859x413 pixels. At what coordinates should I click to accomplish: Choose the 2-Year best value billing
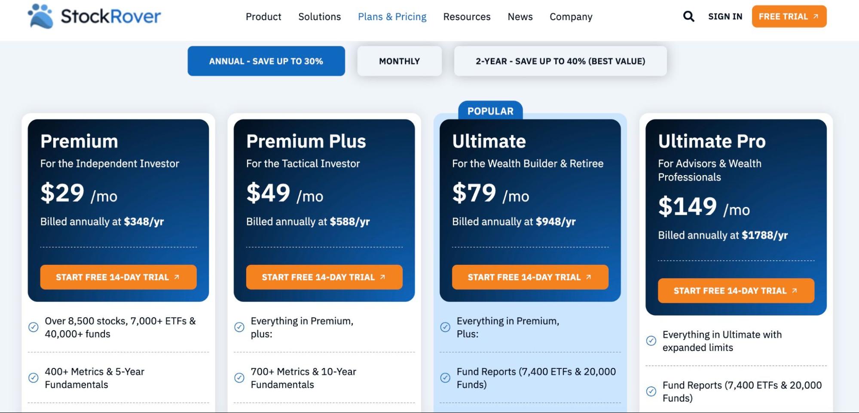560,61
